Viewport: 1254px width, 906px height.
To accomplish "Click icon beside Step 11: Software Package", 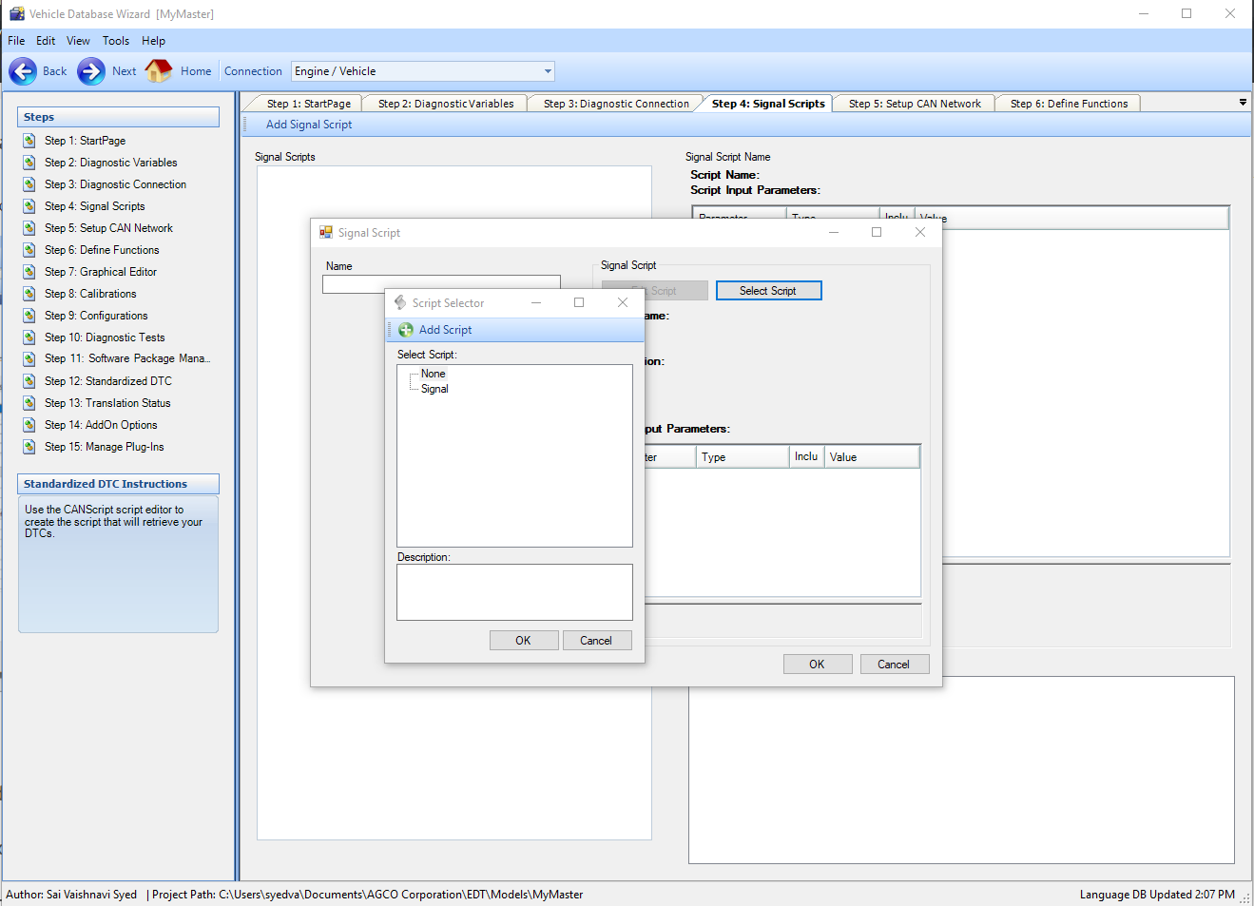I will tap(29, 358).
